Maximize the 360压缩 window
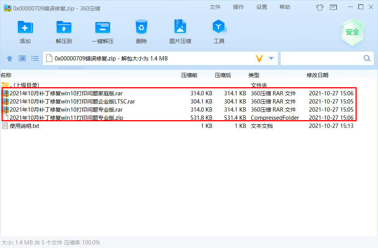 coord(361,7)
